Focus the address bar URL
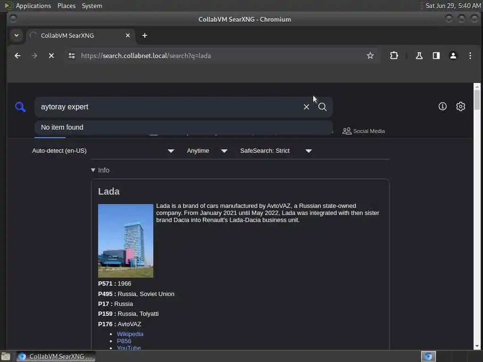This screenshot has width=483, height=362. (222, 56)
